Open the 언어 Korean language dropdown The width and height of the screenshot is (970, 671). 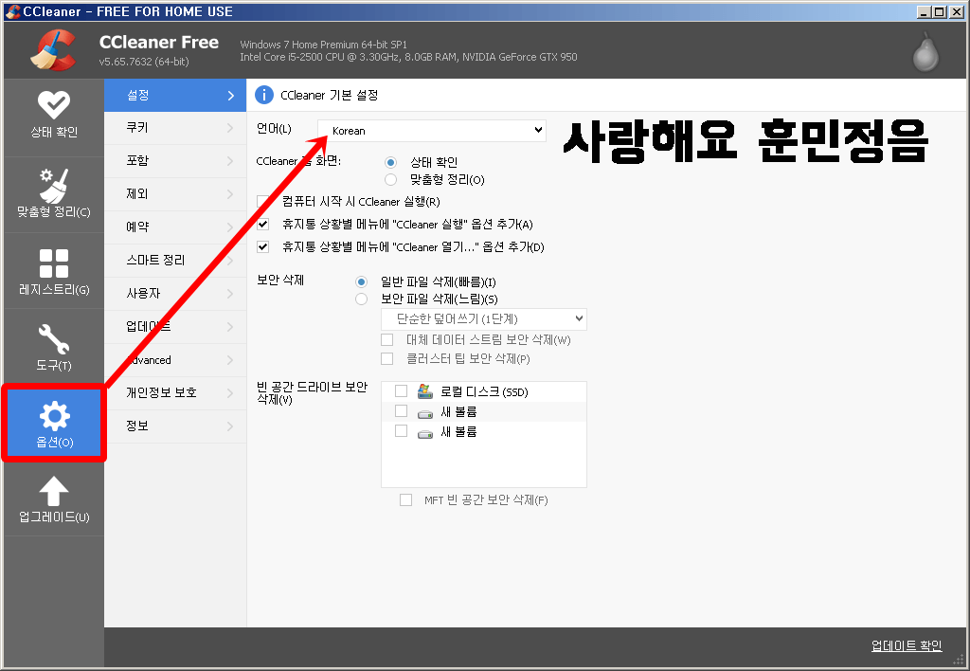[432, 131]
